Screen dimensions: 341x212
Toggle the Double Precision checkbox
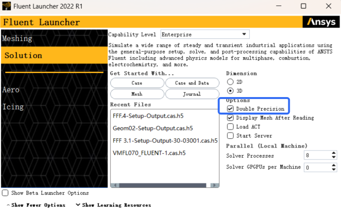coord(230,109)
